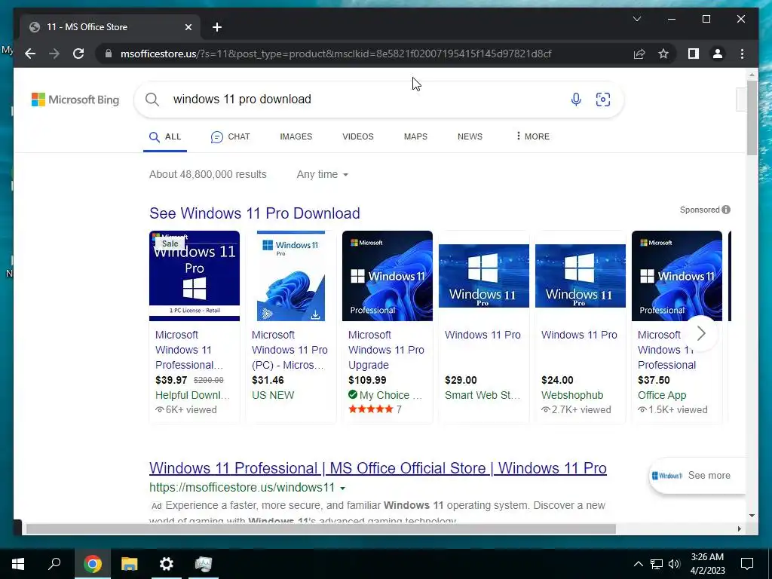Click the 'Office App' seller name
Viewport: 772px width, 579px height.
click(662, 395)
